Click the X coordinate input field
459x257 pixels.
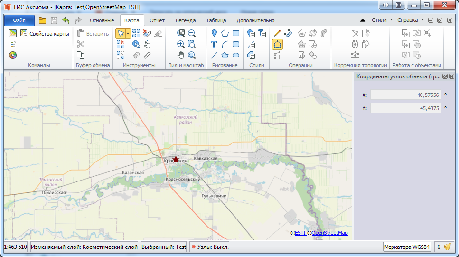(x=405, y=95)
